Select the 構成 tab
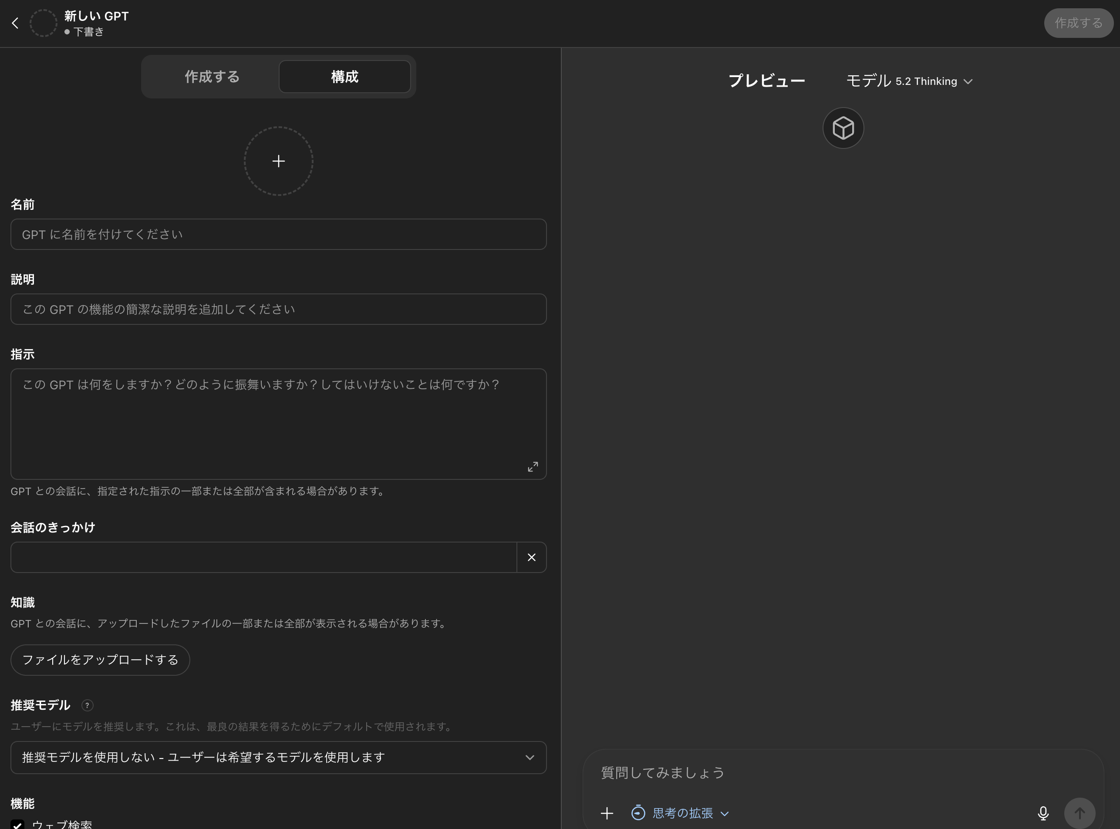This screenshot has width=1120, height=829. (344, 77)
